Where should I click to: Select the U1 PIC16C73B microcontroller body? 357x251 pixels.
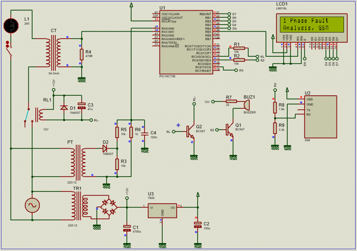pyautogui.click(x=186, y=42)
